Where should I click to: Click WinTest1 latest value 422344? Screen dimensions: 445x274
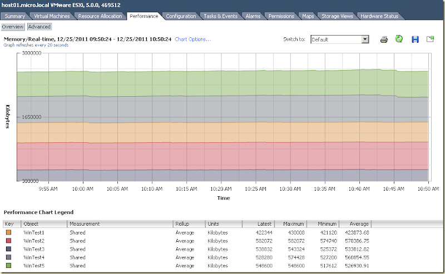[x=264, y=232]
